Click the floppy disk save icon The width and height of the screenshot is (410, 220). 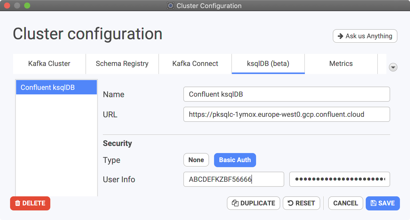click(374, 203)
